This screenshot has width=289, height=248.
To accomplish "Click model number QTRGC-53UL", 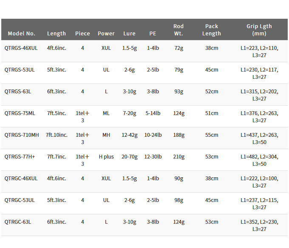I will point(20,200).
